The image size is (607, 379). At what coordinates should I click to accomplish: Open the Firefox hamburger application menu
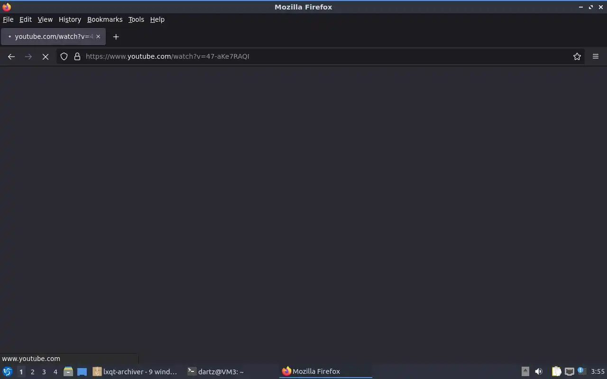(596, 56)
